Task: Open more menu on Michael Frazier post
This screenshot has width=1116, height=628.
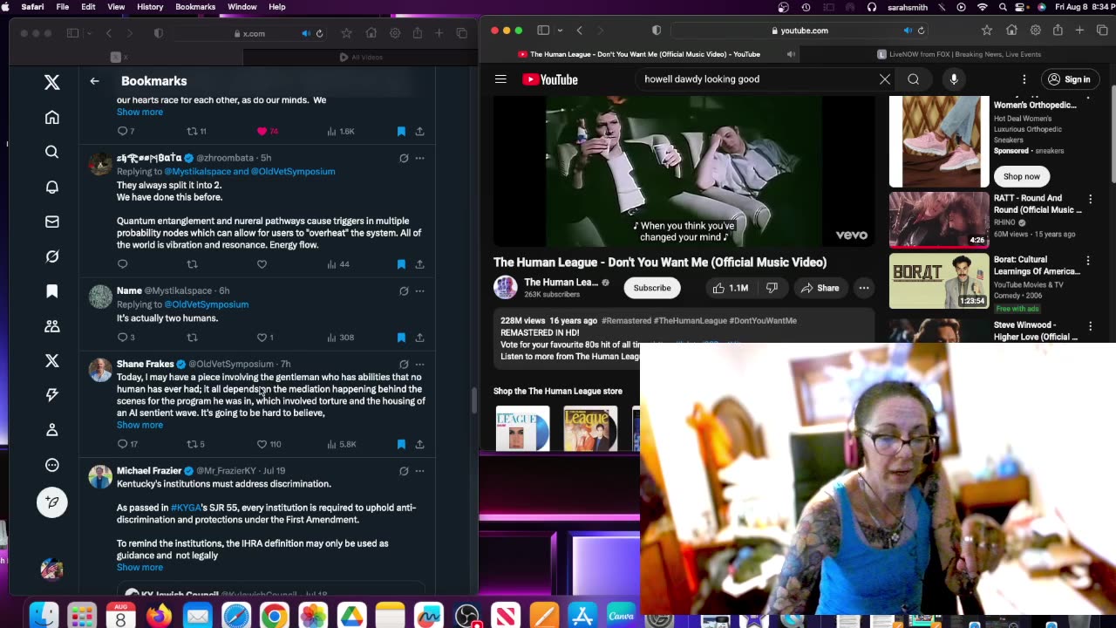Action: tap(419, 471)
